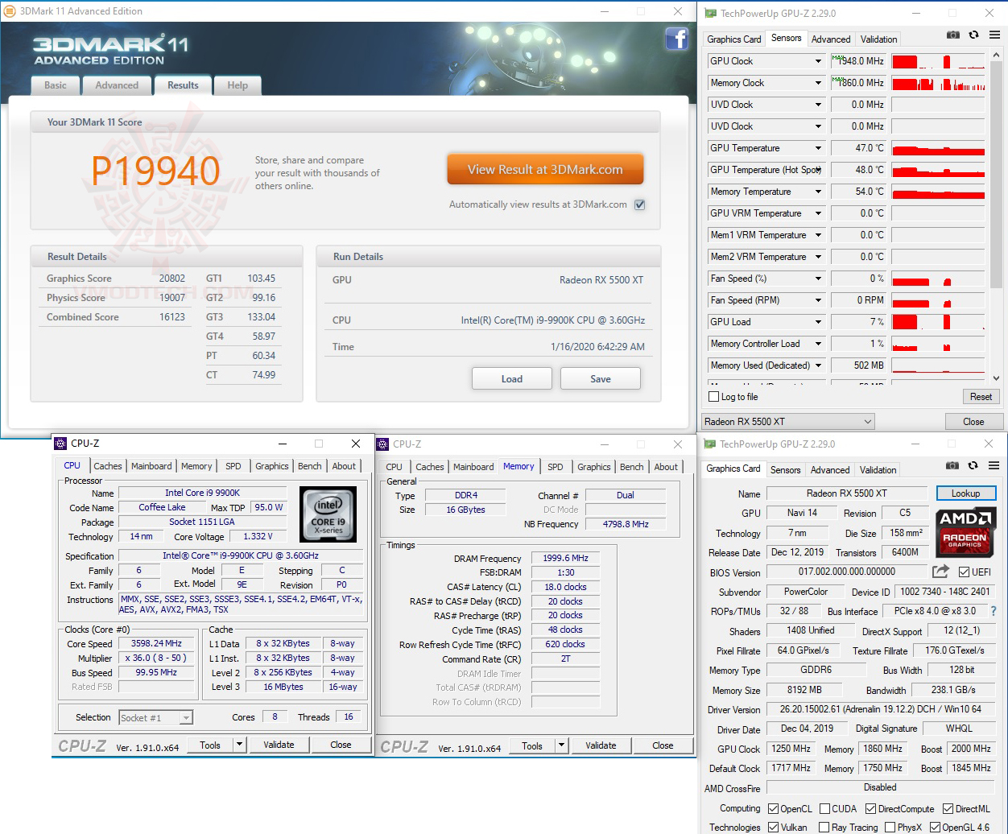Click the Load button in Run Details
This screenshot has width=1008, height=834.
(x=512, y=379)
